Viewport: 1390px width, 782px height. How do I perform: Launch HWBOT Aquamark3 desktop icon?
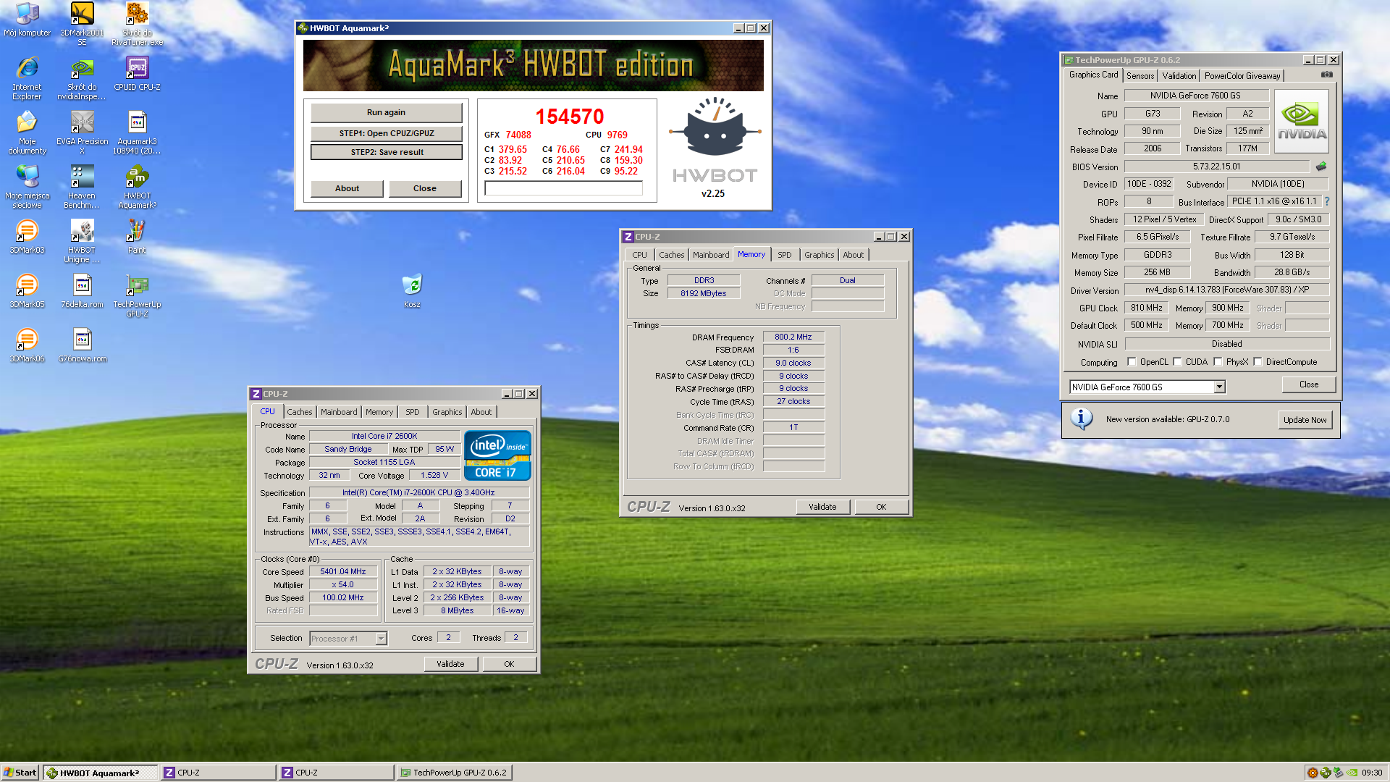point(137,187)
